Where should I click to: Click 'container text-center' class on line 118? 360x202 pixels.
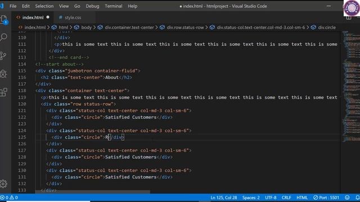96,91
